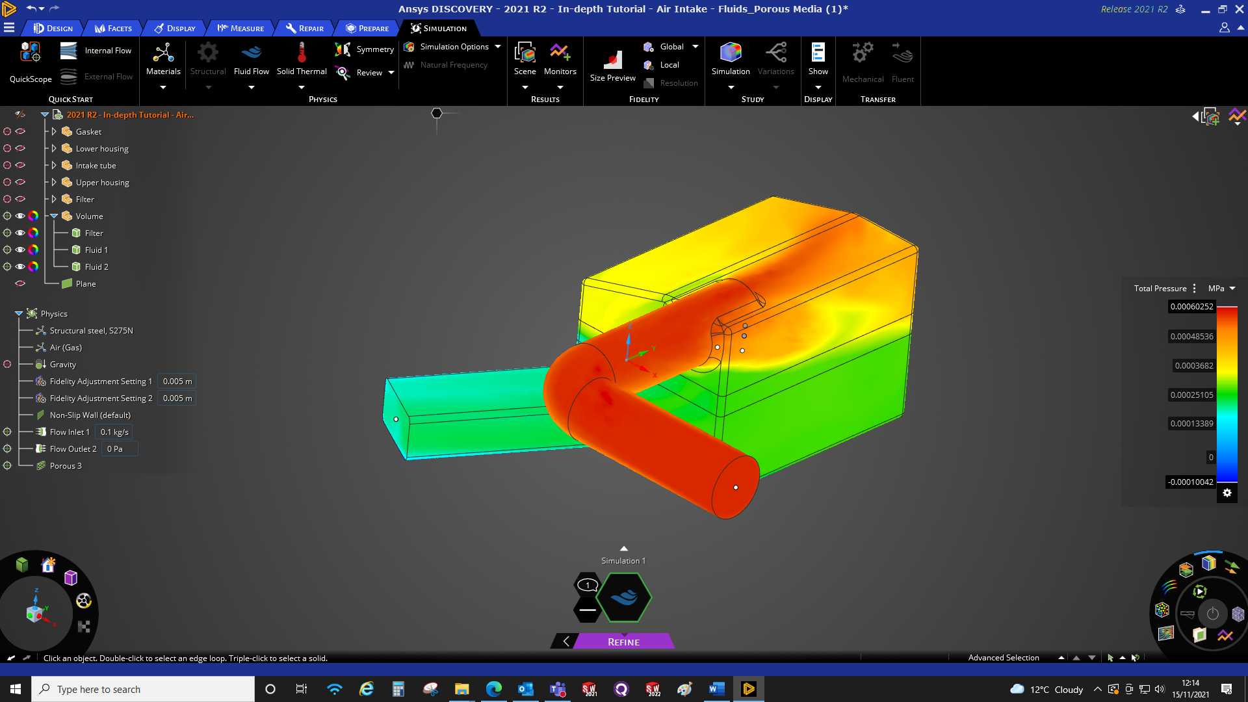Switch to the Display tab

pos(175,29)
